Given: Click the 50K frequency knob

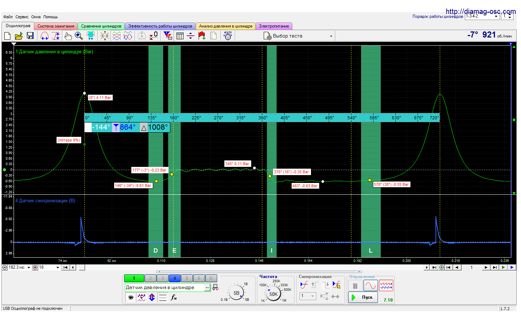Looking at the screenshot, I should [273, 294].
